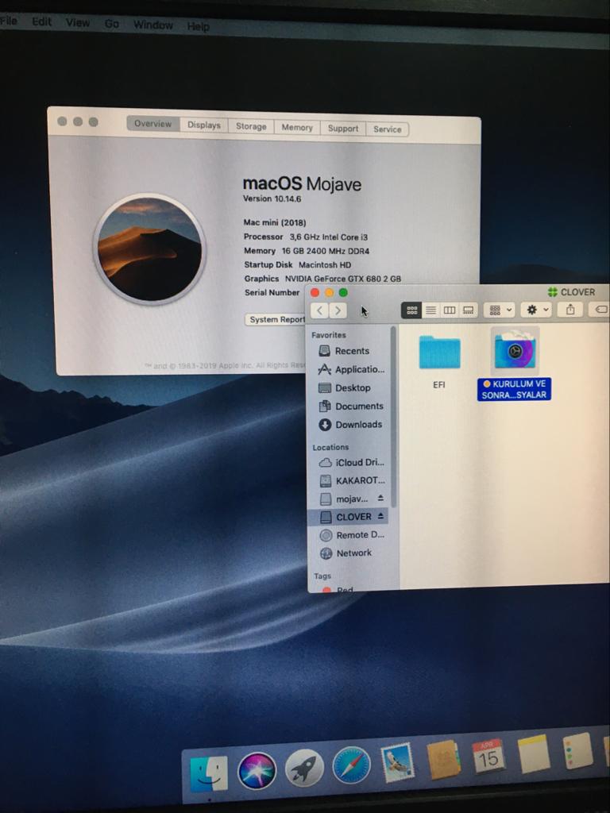Click the Share button in Finder toolbar
Image resolution: width=610 pixels, height=813 pixels.
(569, 310)
